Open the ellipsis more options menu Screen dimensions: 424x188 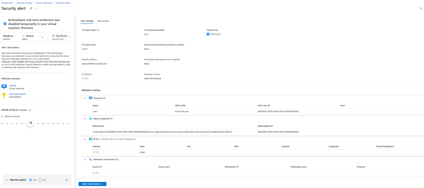pyautogui.click(x=36, y=8)
